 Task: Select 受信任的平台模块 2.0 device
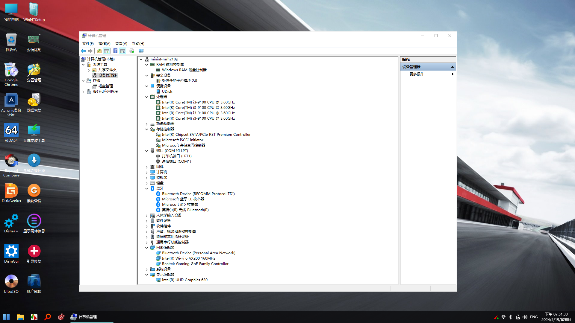(179, 81)
